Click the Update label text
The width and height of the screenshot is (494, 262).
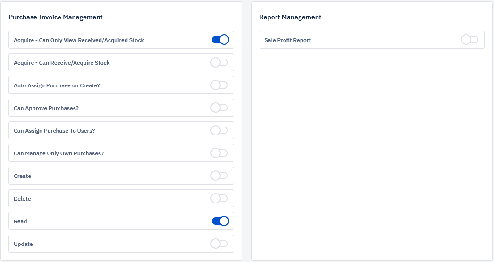23,245
